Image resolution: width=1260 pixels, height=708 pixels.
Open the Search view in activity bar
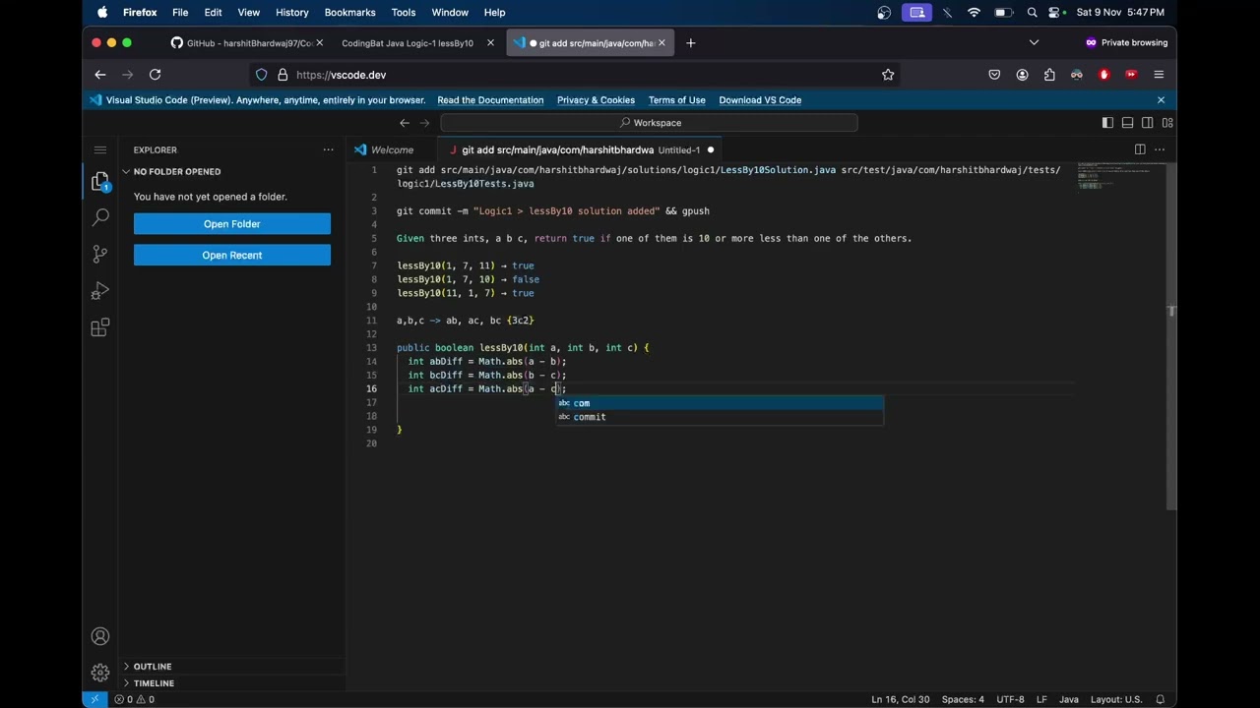[99, 217]
